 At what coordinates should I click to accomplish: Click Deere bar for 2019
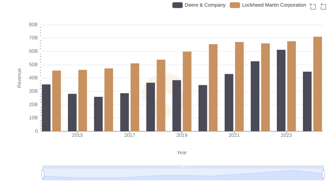(x=177, y=106)
